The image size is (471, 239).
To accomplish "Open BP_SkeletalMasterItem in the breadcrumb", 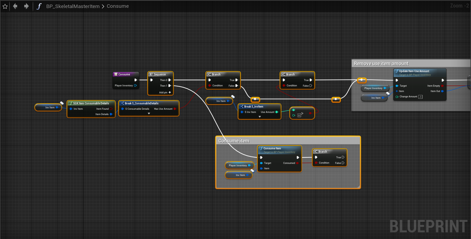I will [x=73, y=6].
